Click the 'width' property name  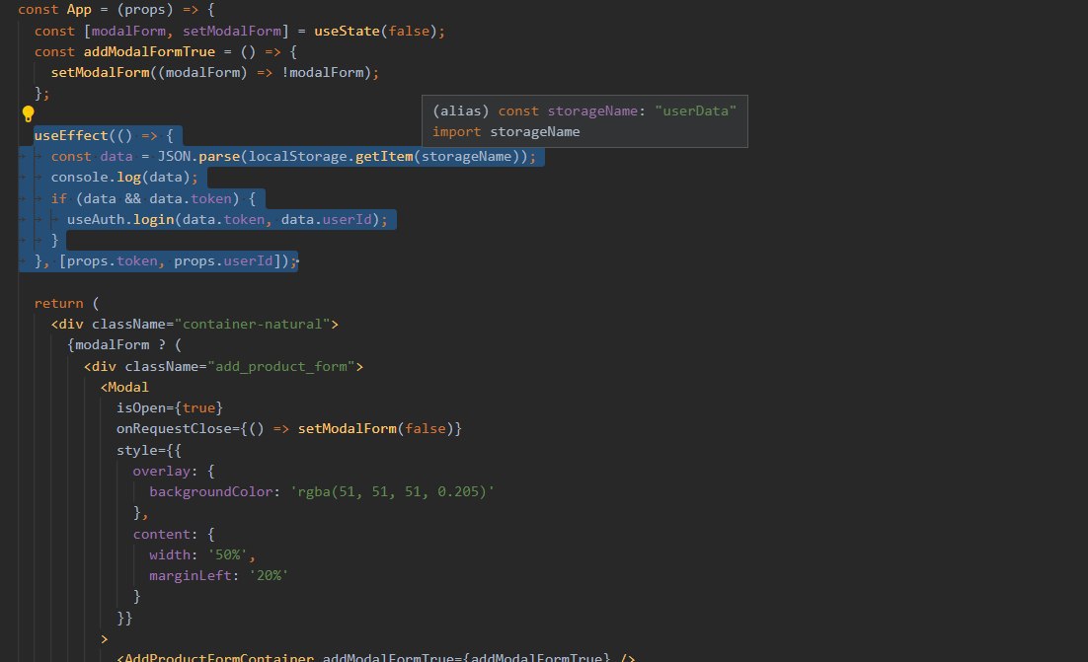point(169,554)
